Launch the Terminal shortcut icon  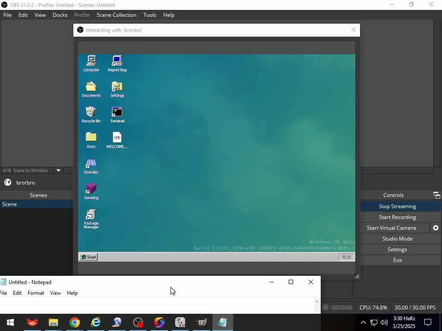(x=117, y=115)
